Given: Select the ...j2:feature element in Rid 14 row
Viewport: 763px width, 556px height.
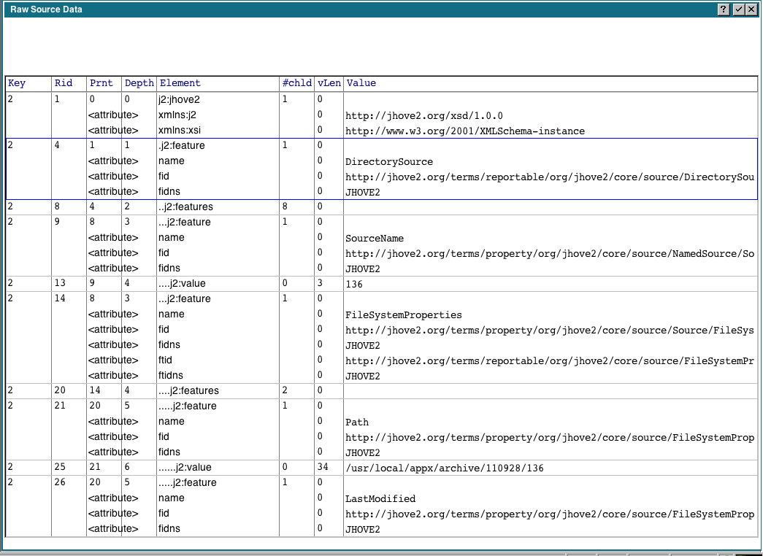Looking at the screenshot, I should pyautogui.click(x=185, y=298).
